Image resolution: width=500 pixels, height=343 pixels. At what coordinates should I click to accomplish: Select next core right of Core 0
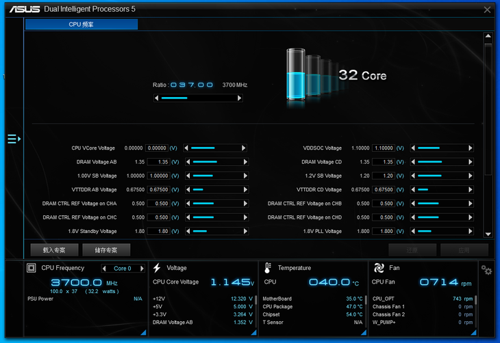pyautogui.click(x=142, y=269)
